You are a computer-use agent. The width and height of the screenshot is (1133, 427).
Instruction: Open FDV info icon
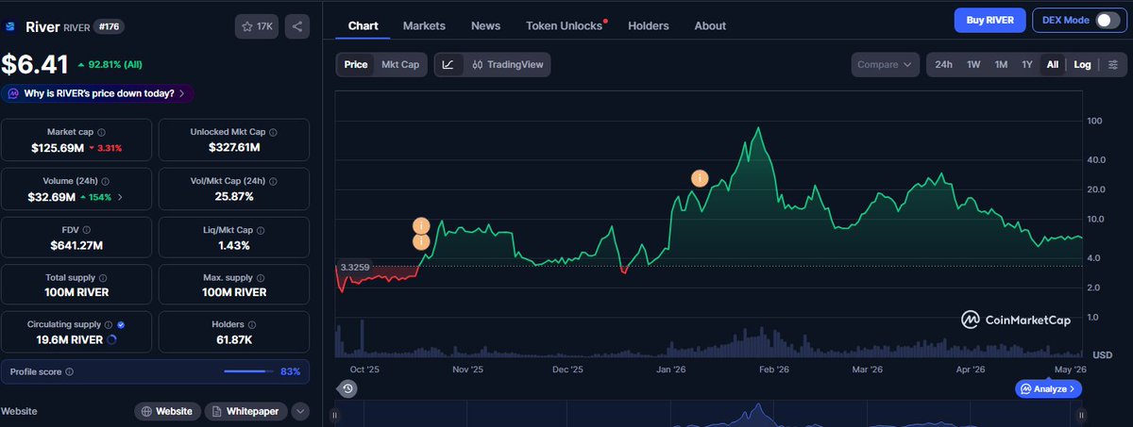tap(88, 230)
